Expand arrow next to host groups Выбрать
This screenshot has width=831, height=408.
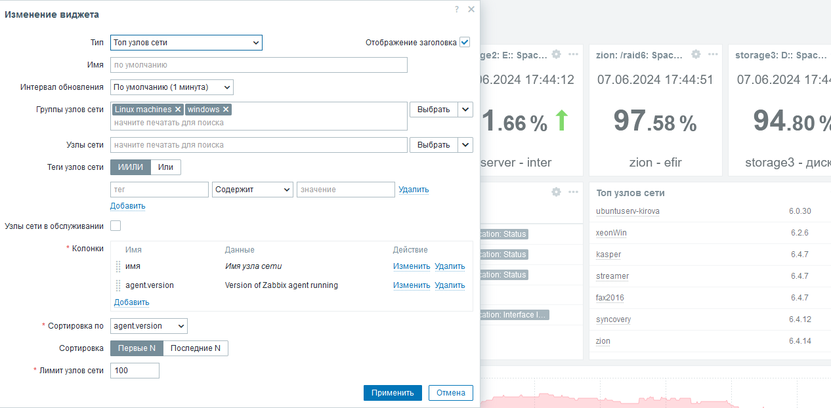coord(465,110)
